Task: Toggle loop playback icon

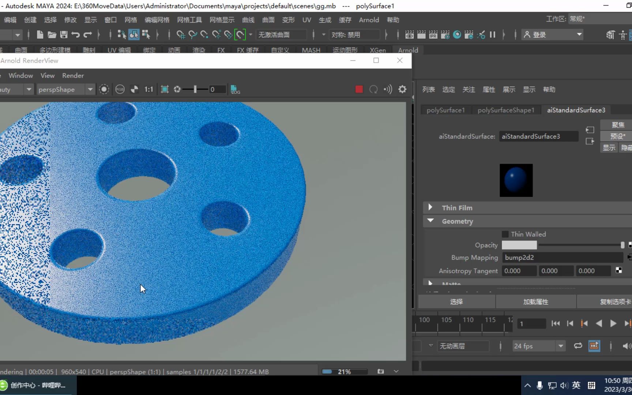Action: click(578, 346)
